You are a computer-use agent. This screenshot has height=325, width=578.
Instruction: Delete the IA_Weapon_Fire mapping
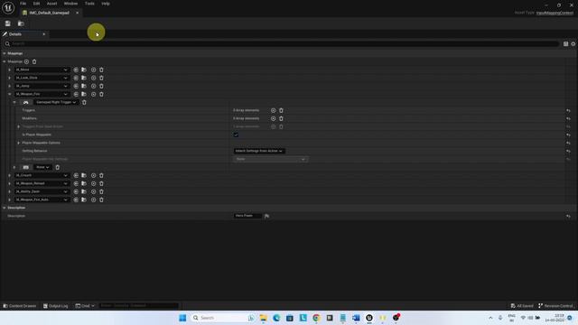tap(101, 94)
